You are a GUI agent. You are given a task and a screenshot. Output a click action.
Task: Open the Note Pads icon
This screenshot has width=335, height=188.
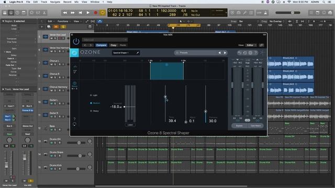[x=318, y=13]
